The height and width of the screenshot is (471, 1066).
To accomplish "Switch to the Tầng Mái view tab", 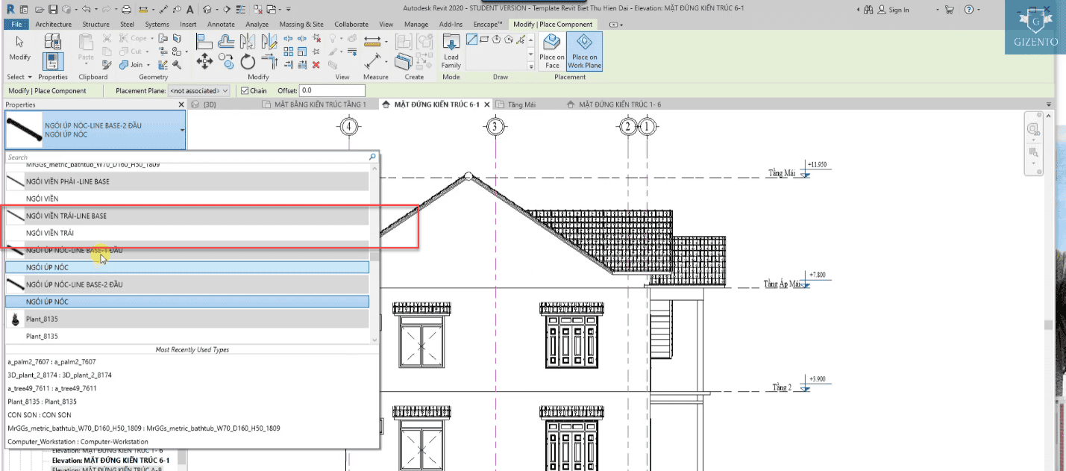I will (x=516, y=105).
